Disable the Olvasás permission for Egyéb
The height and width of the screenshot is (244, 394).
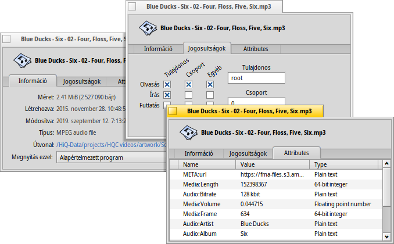click(x=210, y=84)
